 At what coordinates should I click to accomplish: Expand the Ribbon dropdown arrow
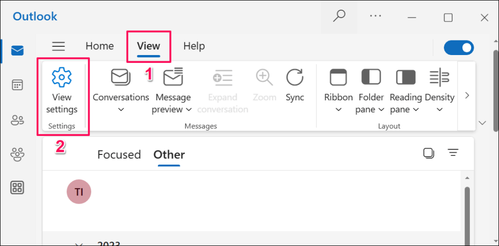pyautogui.click(x=338, y=110)
